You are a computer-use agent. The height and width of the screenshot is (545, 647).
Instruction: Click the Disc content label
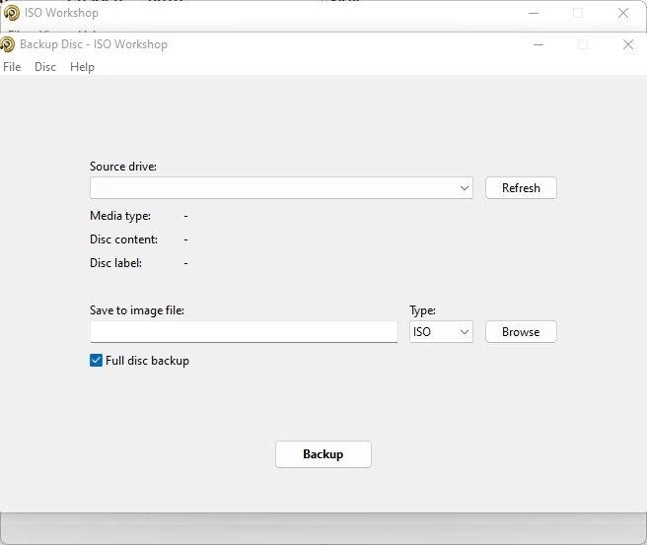tap(123, 239)
